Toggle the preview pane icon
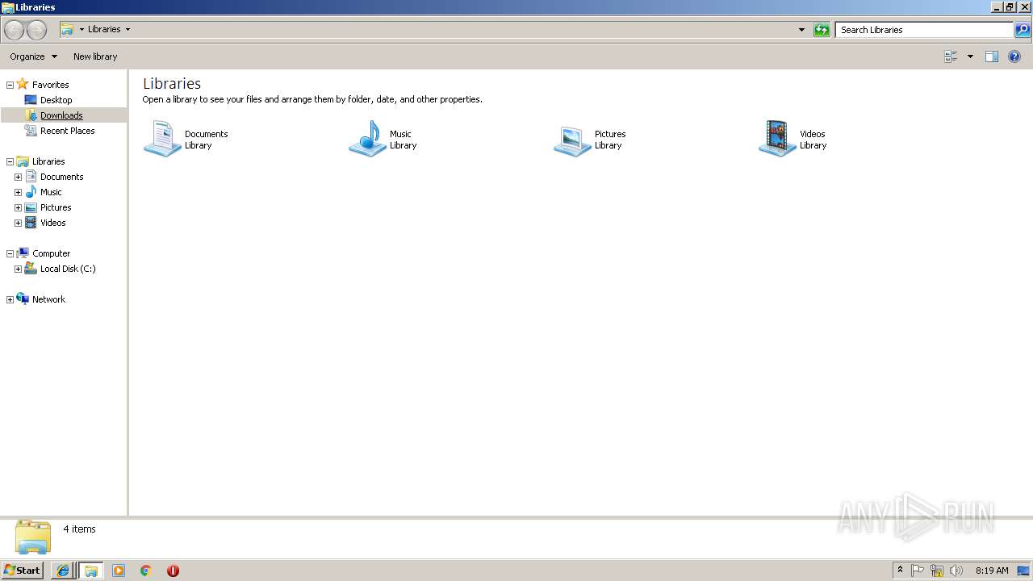Screen dimensions: 1033x581 (992, 56)
